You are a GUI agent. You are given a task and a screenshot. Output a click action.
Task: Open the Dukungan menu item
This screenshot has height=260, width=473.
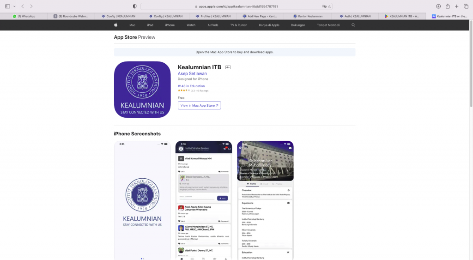[298, 25]
